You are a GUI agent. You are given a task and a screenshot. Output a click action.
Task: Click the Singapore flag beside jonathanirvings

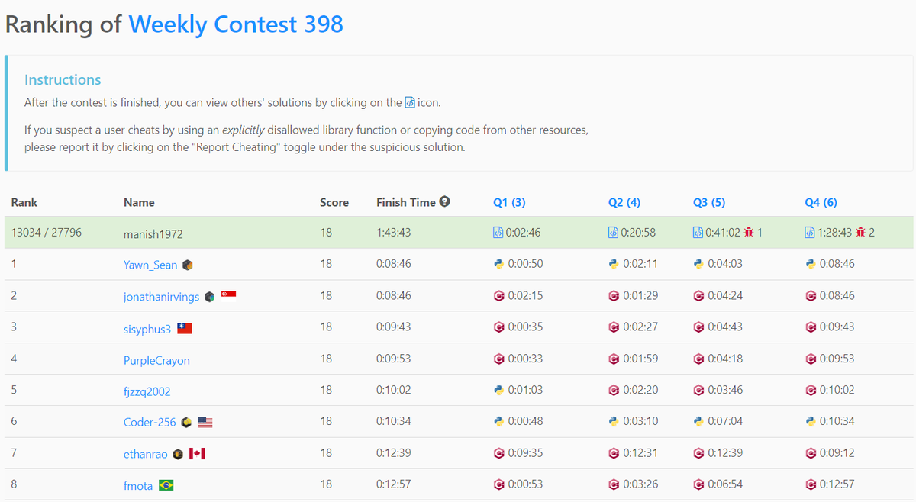point(228,295)
